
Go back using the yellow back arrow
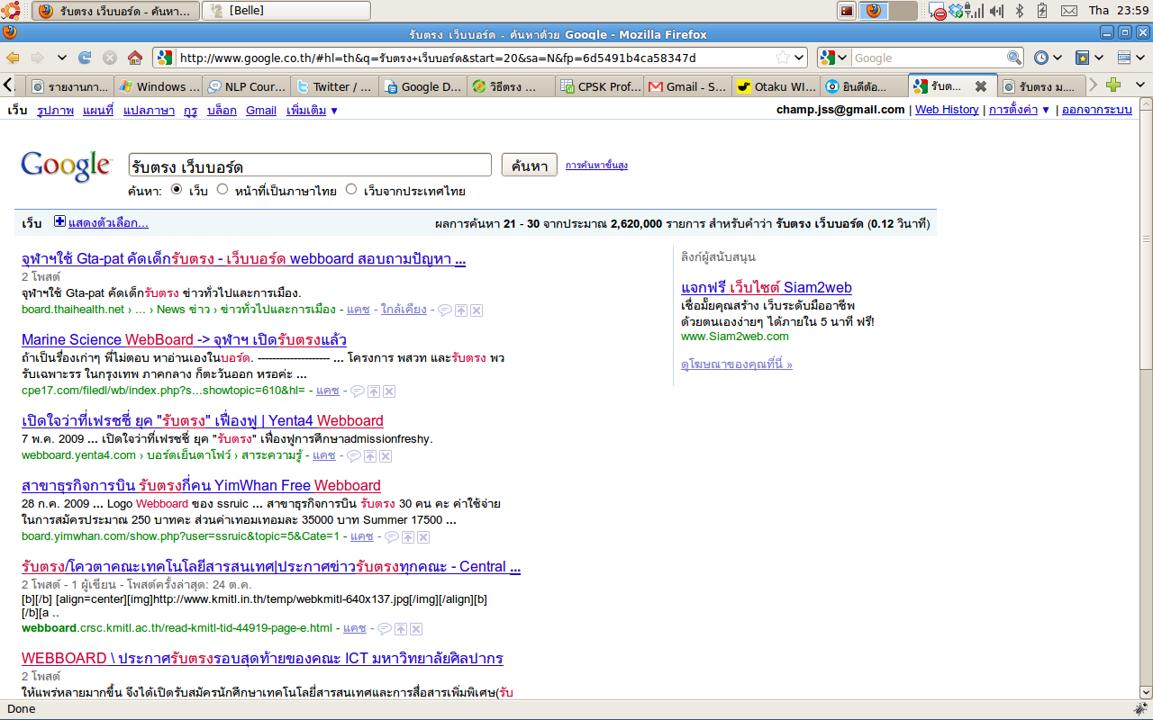click(x=14, y=58)
